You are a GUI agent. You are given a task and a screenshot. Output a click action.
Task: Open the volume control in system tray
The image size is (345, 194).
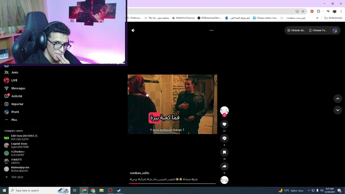(322, 190)
